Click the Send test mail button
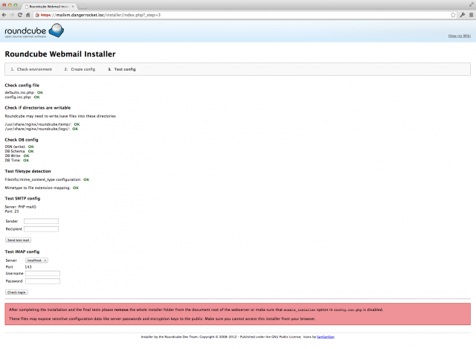This screenshot has width=476, height=349. pyautogui.click(x=18, y=240)
